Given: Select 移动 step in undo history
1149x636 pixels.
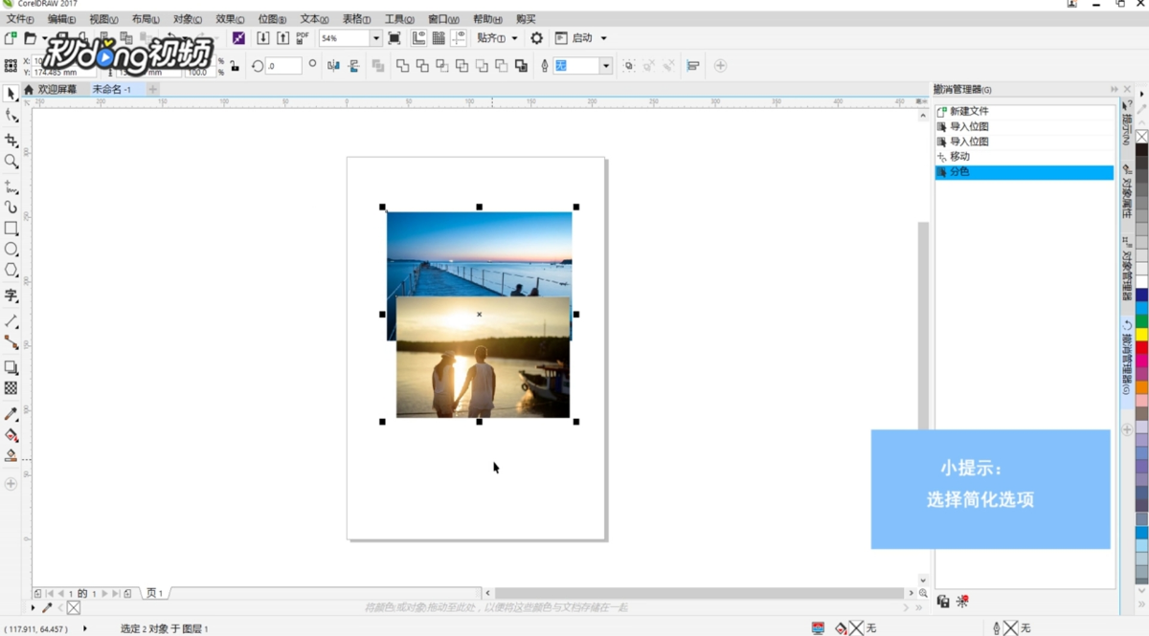Looking at the screenshot, I should 1025,157.
